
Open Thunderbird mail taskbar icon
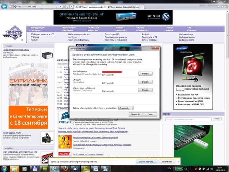click(x=75, y=169)
